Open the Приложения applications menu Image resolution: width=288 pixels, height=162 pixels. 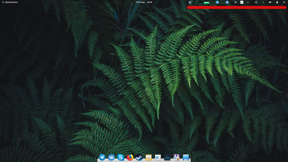[10, 2]
